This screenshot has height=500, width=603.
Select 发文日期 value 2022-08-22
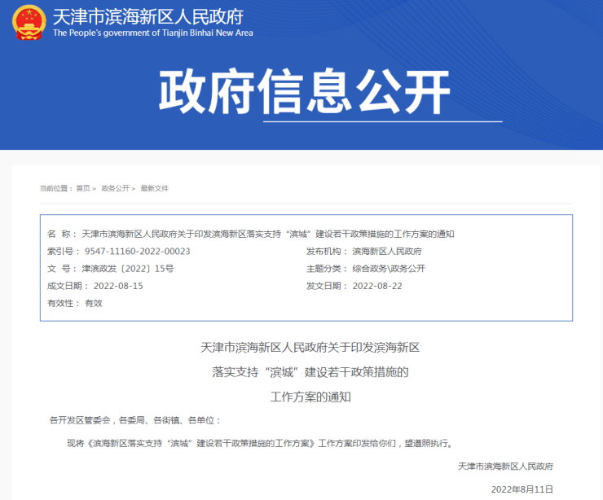tap(377, 286)
